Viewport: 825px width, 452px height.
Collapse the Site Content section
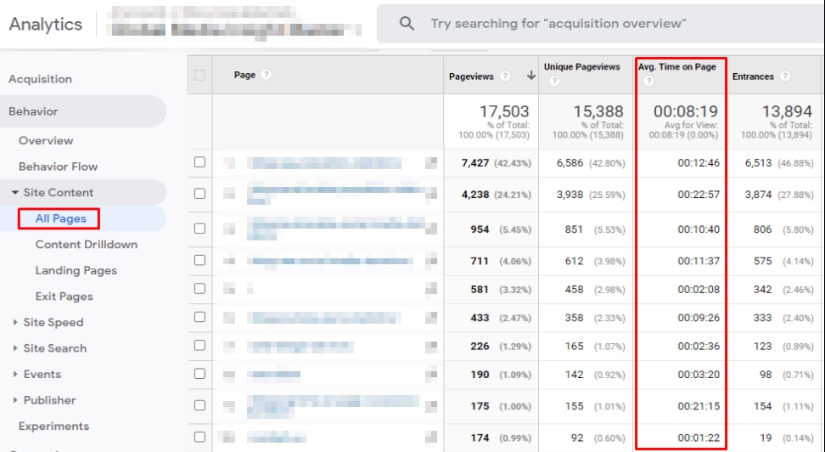[x=15, y=193]
